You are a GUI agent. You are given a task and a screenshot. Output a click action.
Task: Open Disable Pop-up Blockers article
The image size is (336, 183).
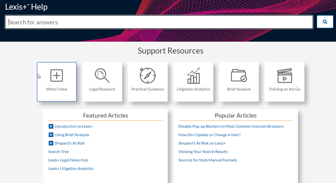pos(231,126)
